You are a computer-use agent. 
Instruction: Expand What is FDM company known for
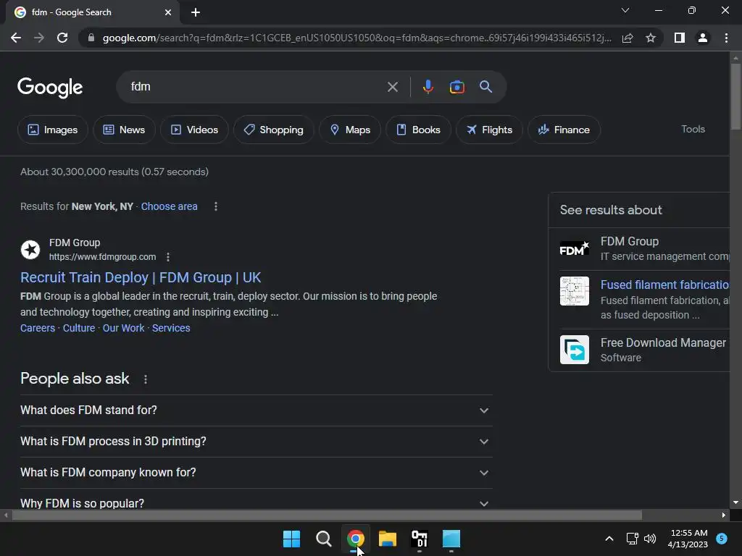point(256,473)
